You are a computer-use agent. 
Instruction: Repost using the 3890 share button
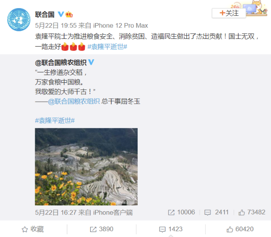102,229
